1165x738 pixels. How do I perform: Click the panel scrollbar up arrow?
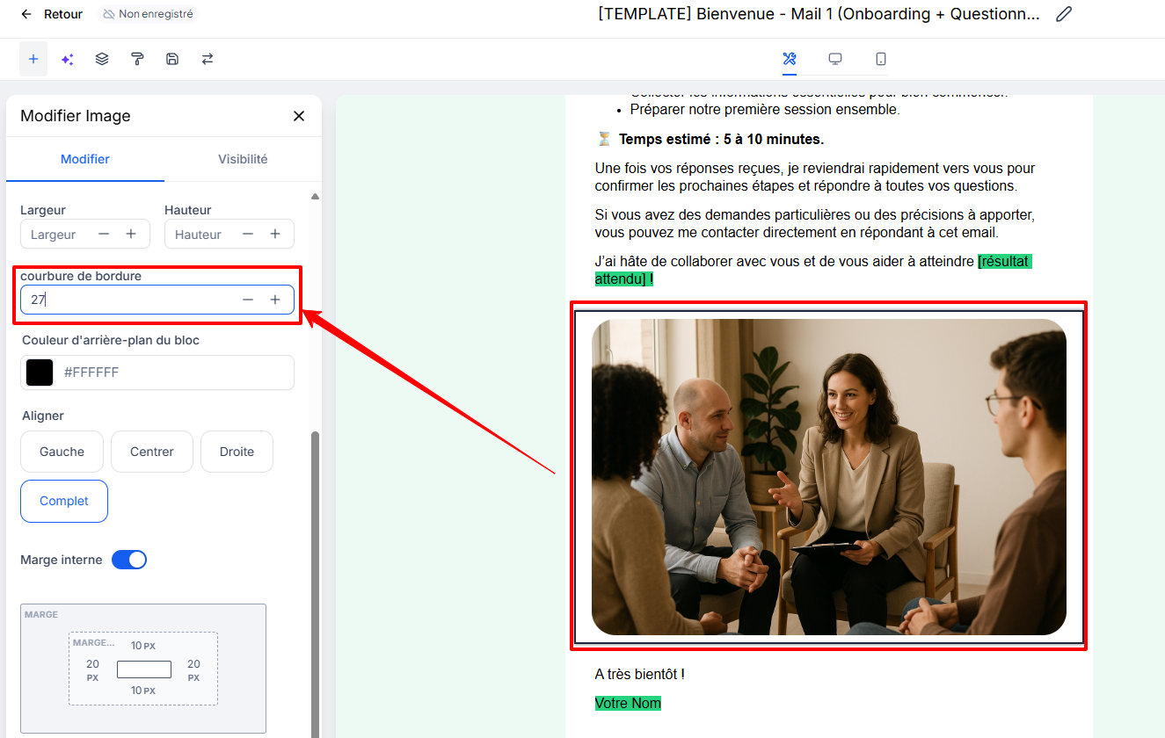coord(315,197)
